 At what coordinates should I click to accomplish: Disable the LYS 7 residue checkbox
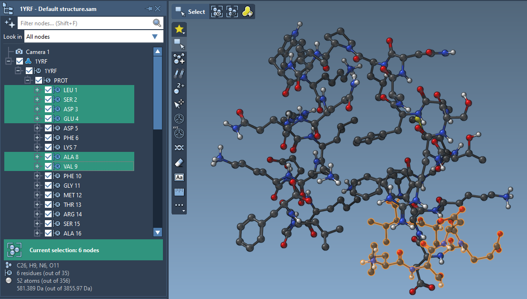tap(48, 147)
